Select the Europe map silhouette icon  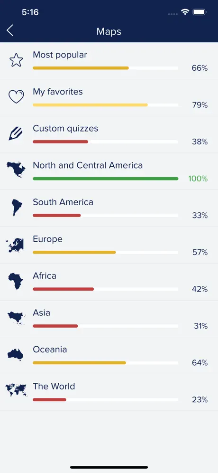coord(15,245)
